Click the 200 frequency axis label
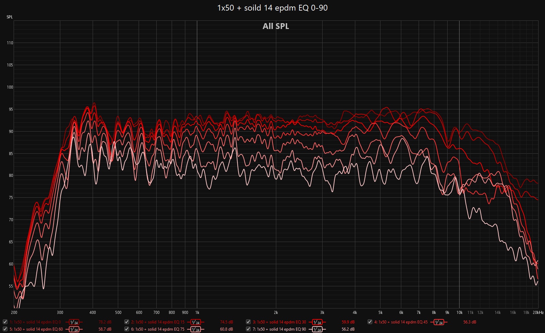This screenshot has width=545, height=333. click(14, 313)
